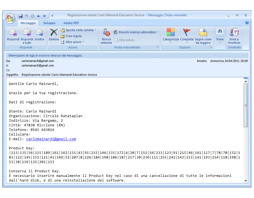
Task: Click the vertical scrollbar thumb
Action: click(x=246, y=105)
